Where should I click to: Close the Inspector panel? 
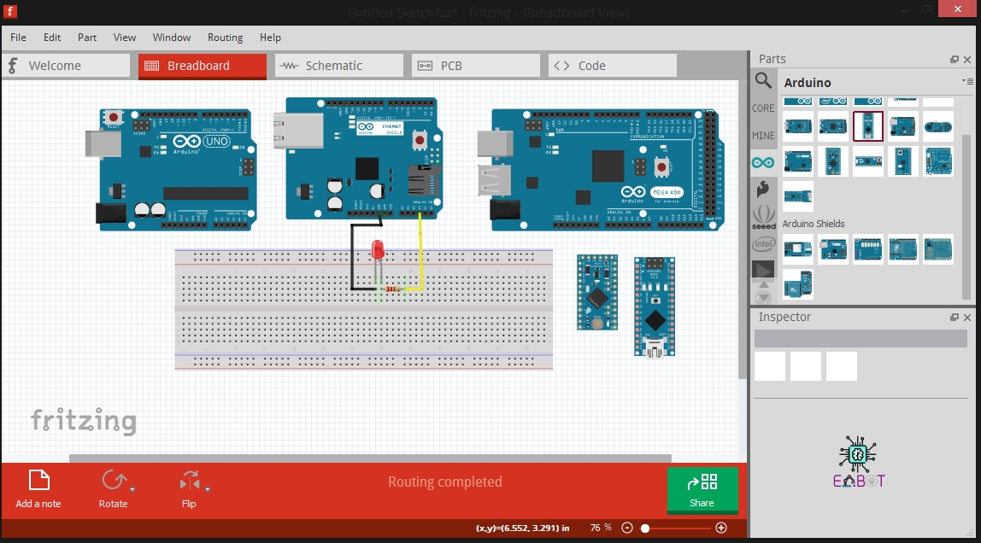(967, 318)
